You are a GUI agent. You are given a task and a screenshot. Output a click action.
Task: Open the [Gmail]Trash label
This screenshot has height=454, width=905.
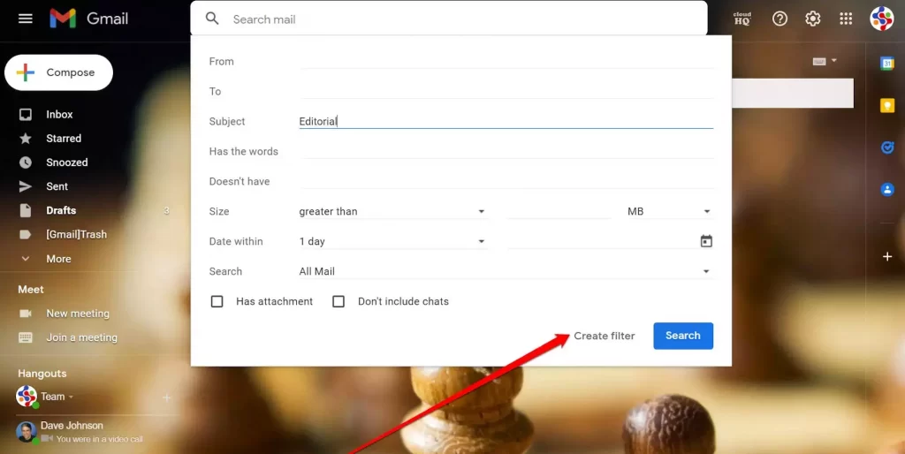[76, 235]
